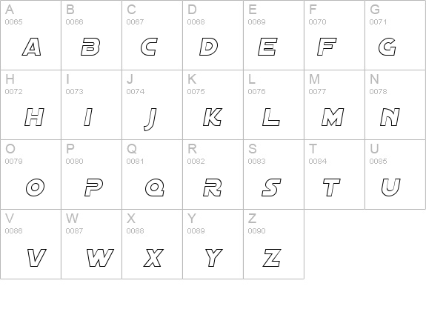Click the outlined letter Z glyph
This screenshot has height=312, width=426.
pos(272,257)
